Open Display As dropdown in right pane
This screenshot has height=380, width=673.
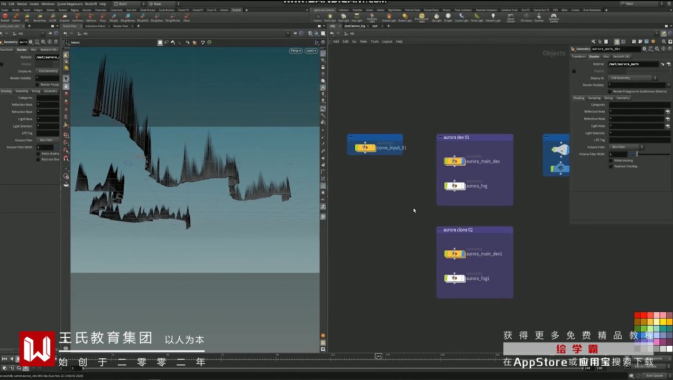[x=633, y=78]
